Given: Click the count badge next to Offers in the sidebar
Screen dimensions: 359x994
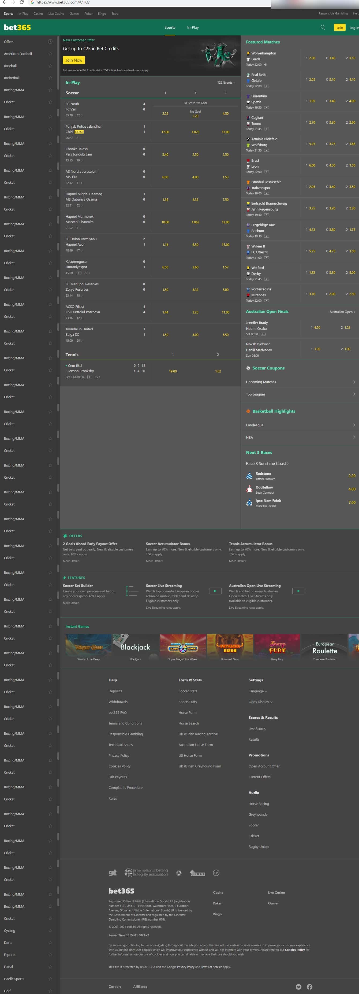Looking at the screenshot, I should pyautogui.click(x=50, y=42).
